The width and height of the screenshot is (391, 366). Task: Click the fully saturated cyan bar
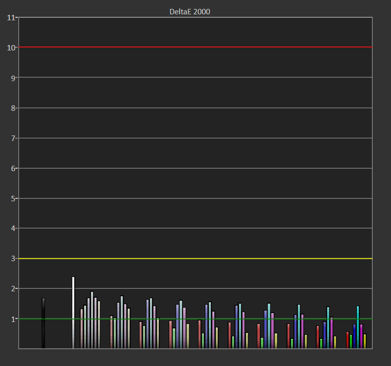click(x=358, y=327)
